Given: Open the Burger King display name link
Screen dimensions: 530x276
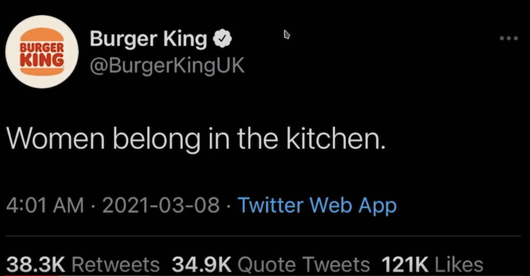Looking at the screenshot, I should point(148,39).
